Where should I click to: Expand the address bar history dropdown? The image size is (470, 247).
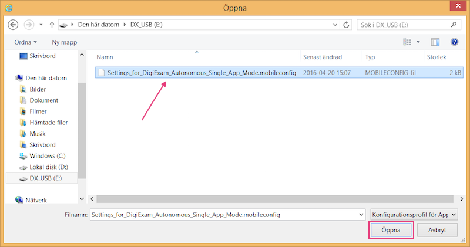pos(335,25)
